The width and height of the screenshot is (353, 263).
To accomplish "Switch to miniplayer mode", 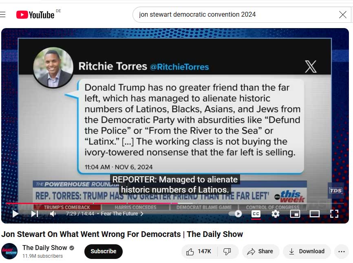I will pos(295,214).
